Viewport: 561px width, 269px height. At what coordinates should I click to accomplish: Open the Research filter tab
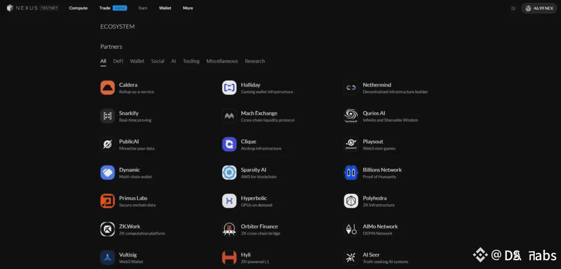[x=255, y=61]
